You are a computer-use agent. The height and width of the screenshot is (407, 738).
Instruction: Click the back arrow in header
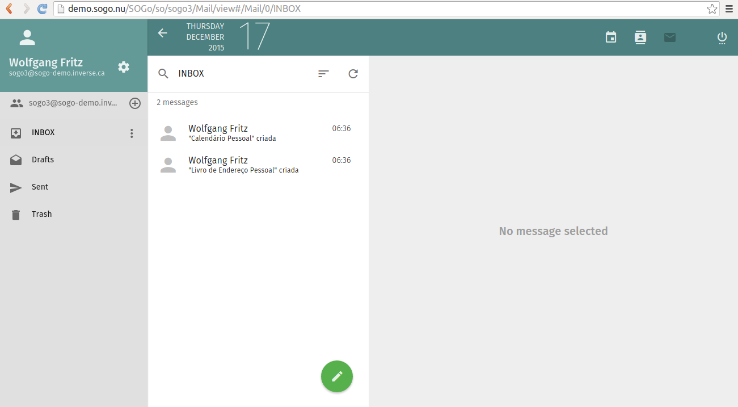click(163, 33)
